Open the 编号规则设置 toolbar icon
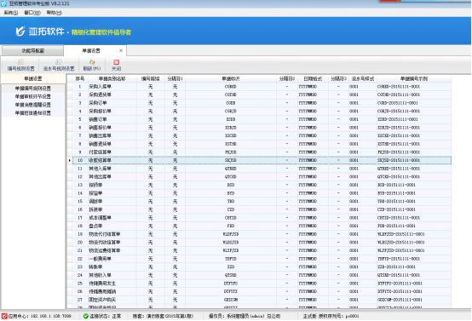The height and width of the screenshot is (321, 472). point(20,62)
